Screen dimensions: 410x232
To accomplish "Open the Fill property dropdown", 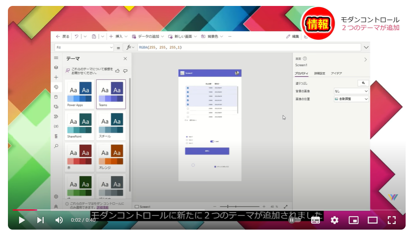I will click(84, 48).
